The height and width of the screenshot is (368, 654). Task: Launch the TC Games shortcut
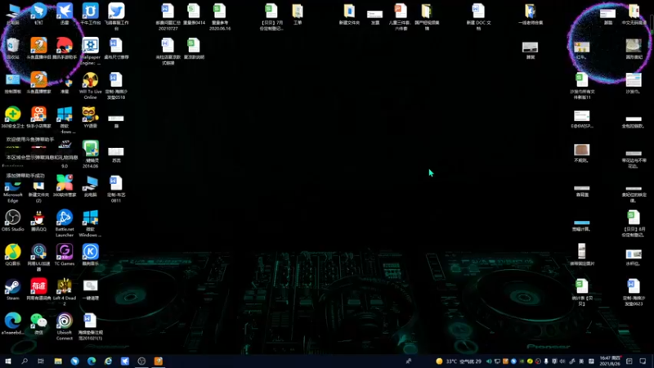(x=65, y=254)
